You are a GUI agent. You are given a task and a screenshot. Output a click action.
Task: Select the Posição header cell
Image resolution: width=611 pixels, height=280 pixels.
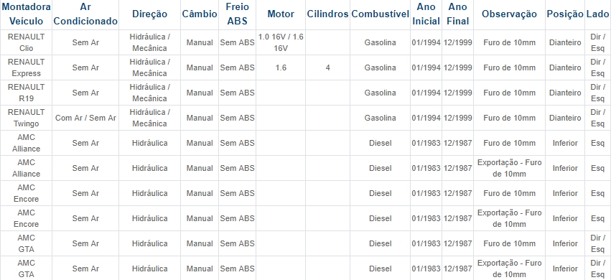(565, 14)
